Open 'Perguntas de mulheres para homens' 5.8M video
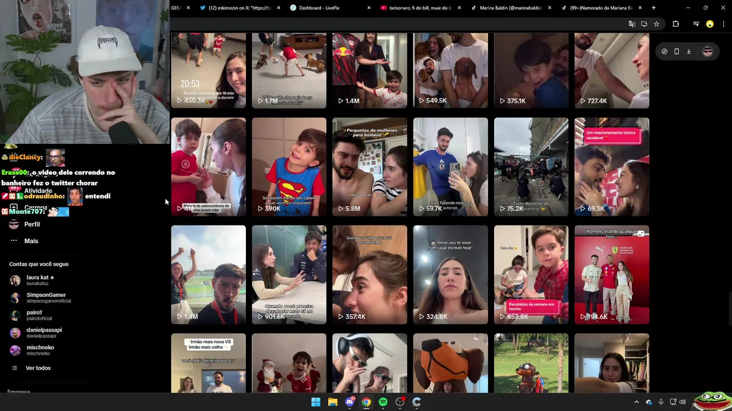Screen dimensions: 732x411 pos(369,167)
